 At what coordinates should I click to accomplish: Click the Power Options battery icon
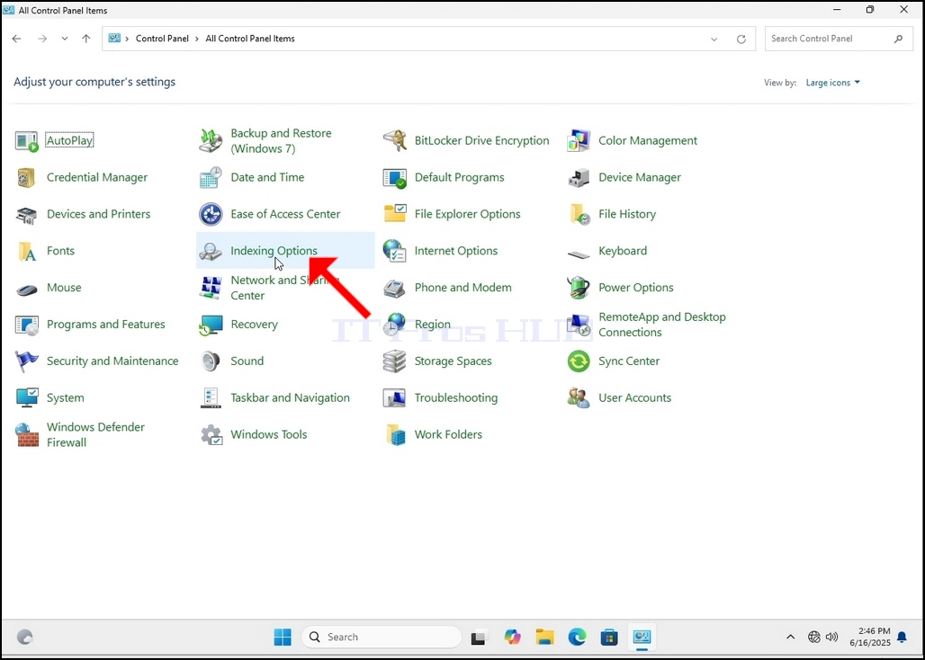[x=579, y=288]
